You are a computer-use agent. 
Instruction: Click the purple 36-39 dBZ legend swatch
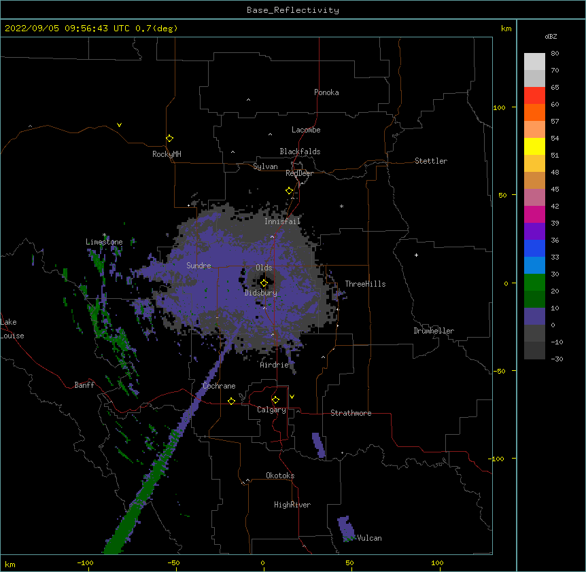(534, 231)
